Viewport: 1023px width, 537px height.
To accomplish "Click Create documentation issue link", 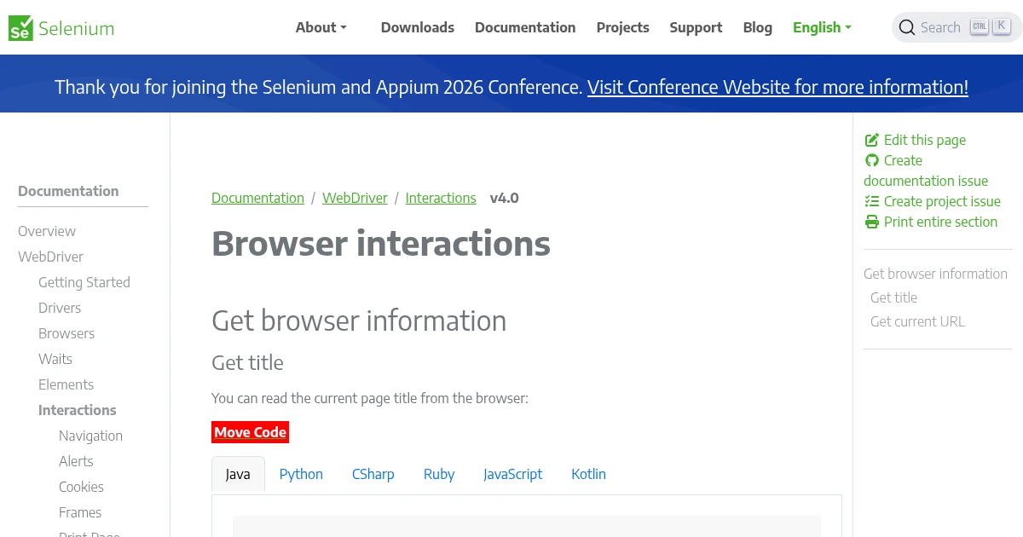I will click(926, 170).
